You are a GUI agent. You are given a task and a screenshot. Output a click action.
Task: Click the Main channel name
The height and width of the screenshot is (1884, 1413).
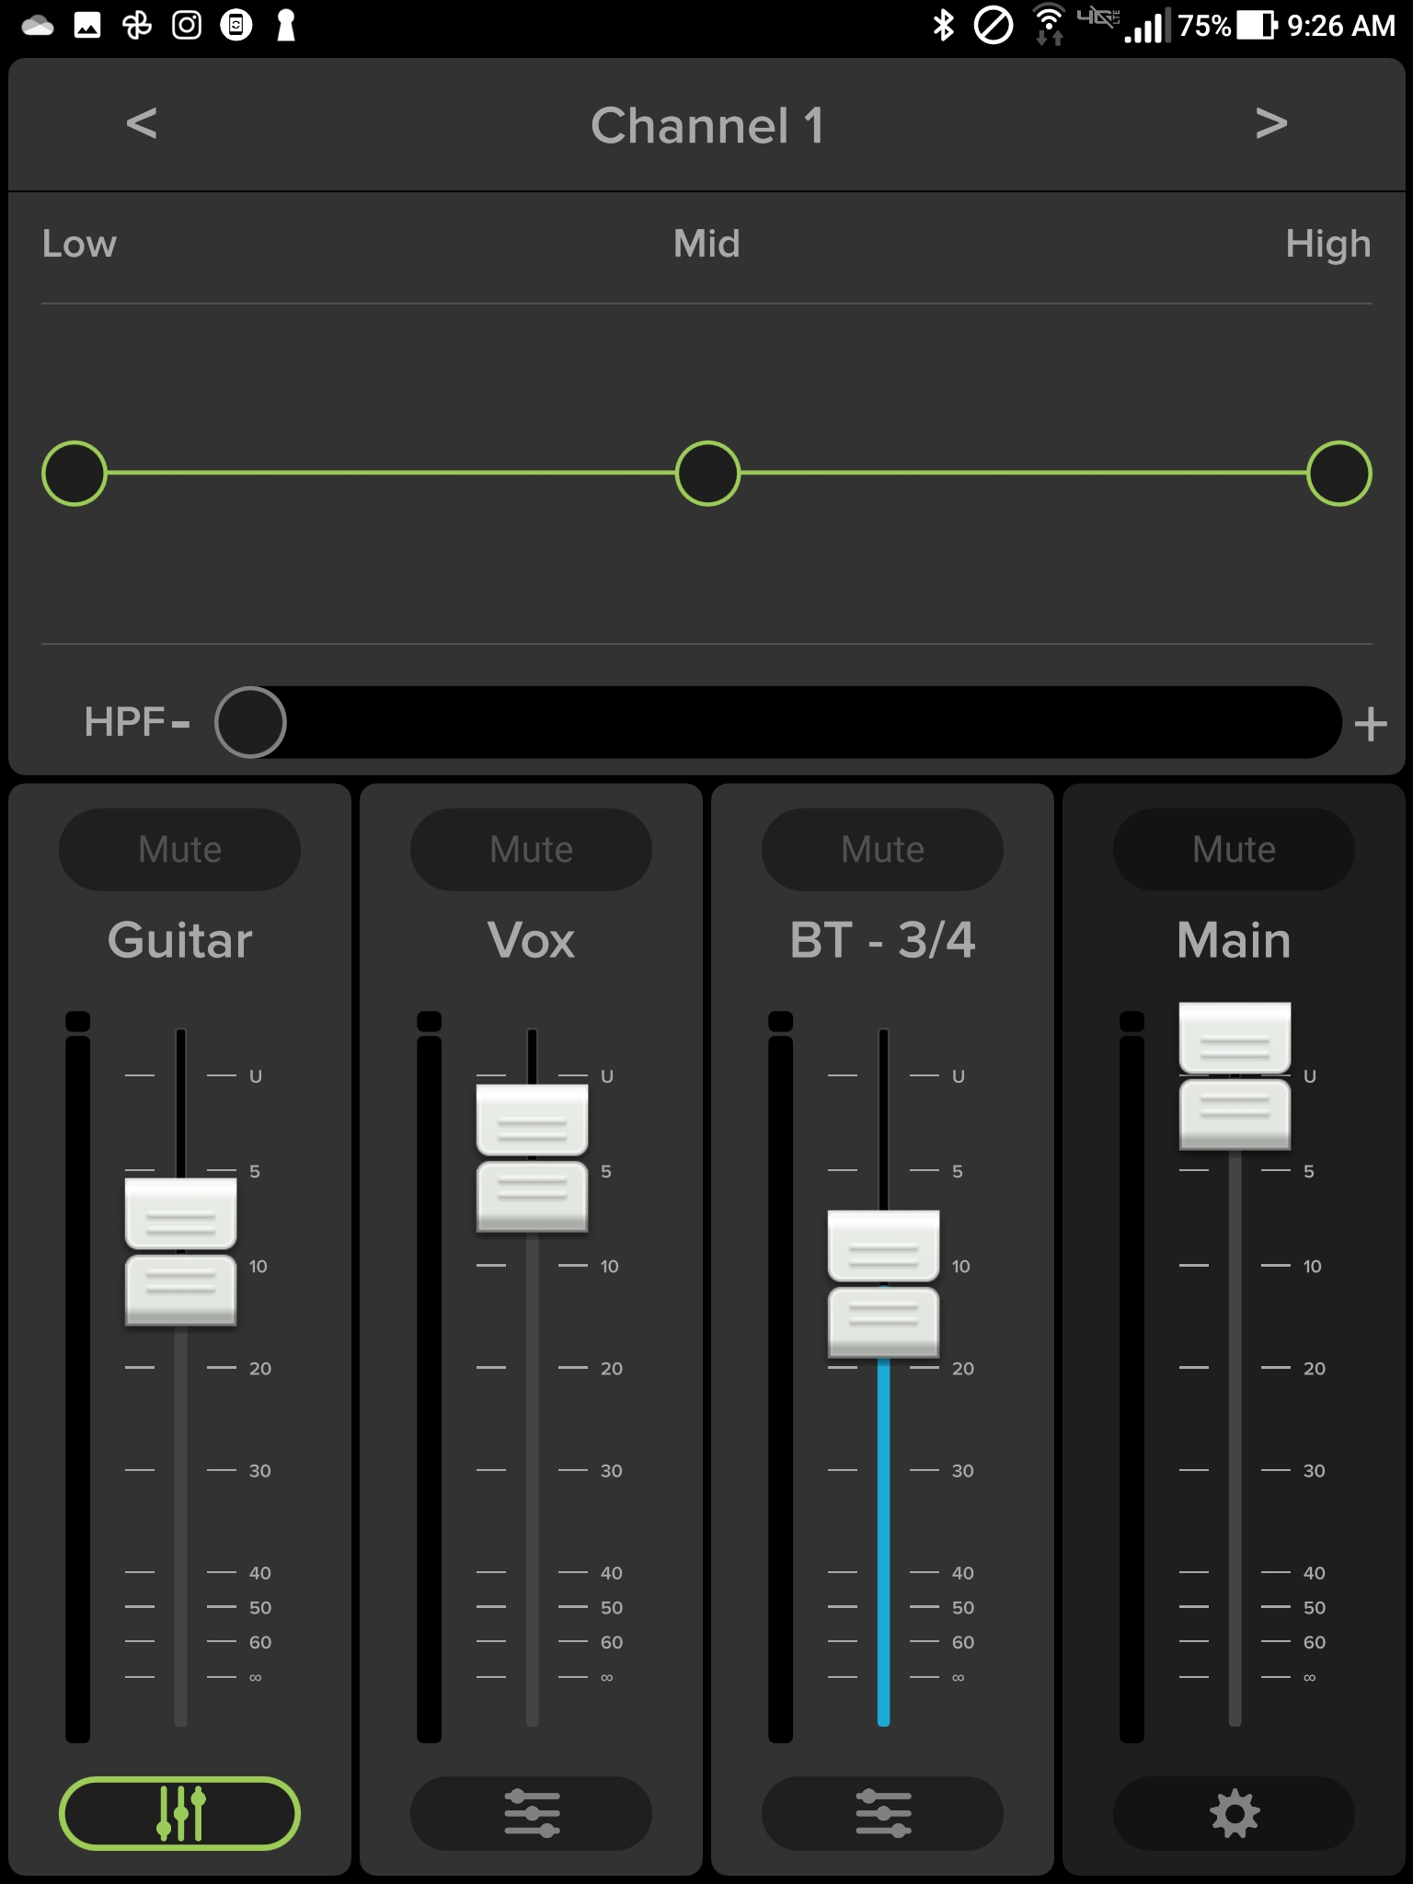coord(1235,941)
